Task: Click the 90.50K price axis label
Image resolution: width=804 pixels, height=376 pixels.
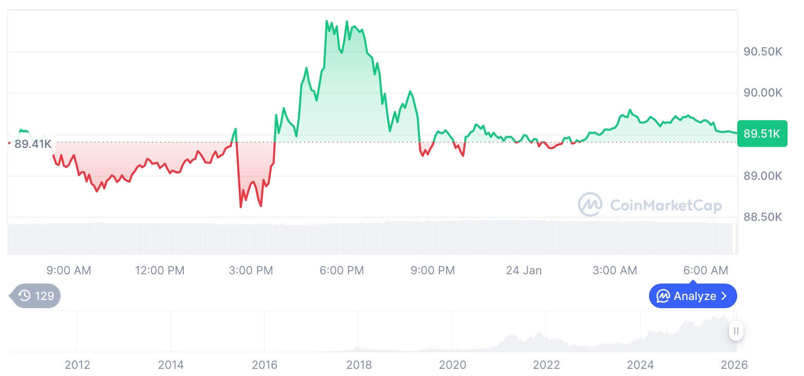Action: (x=763, y=52)
